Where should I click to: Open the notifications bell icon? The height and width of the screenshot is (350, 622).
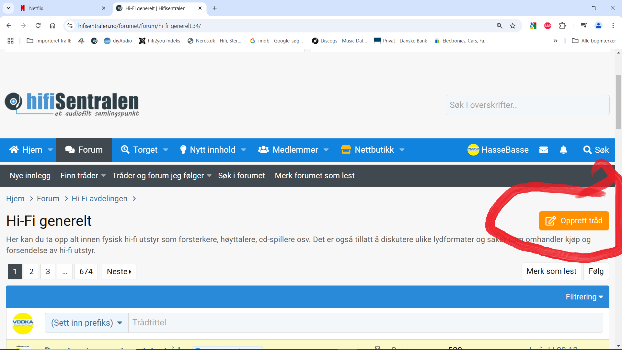563,150
